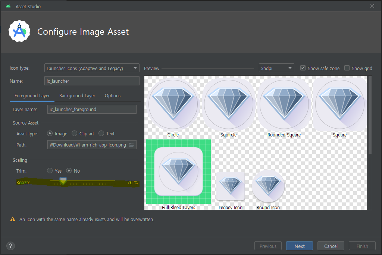Click the Previous button
Screen dimensions: 382x255
(268, 246)
